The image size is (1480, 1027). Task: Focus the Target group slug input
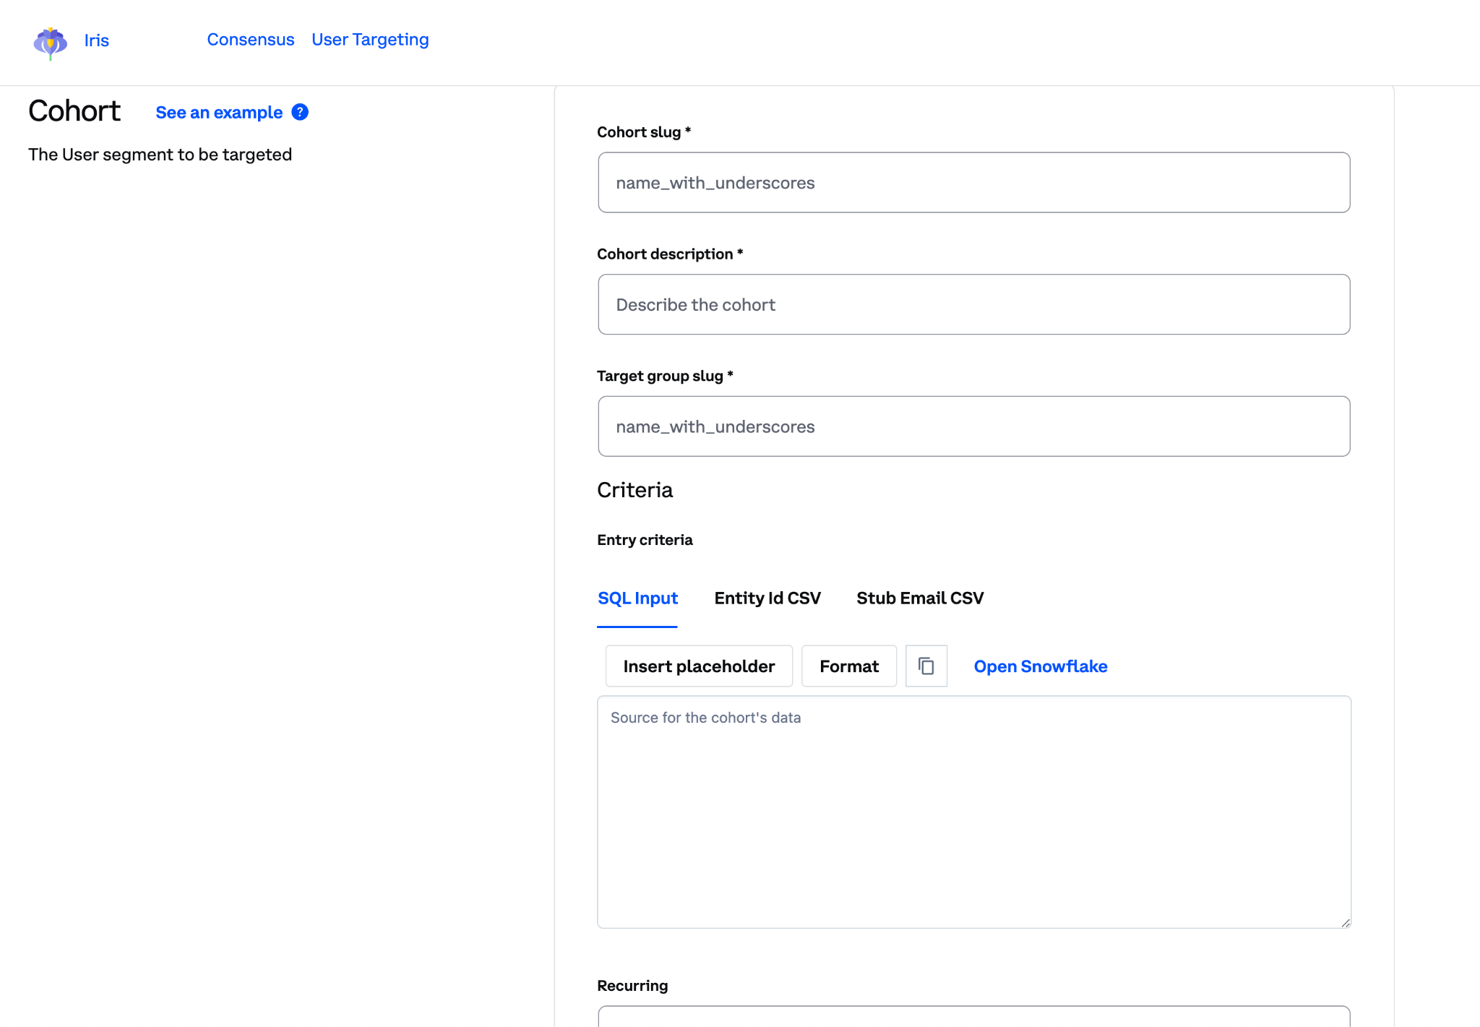pyautogui.click(x=973, y=426)
